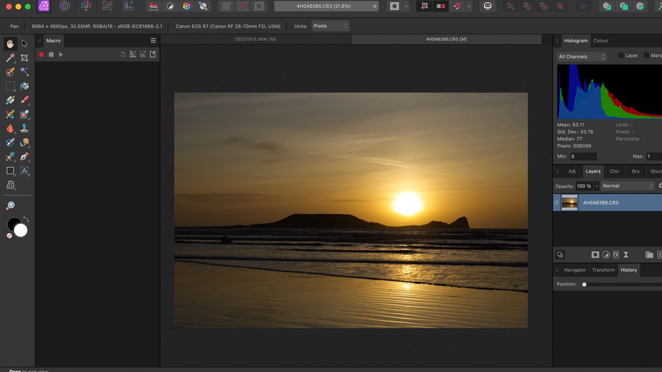662x372 pixels.
Task: Open the Adj (Adjustment) panel tab
Action: [572, 171]
